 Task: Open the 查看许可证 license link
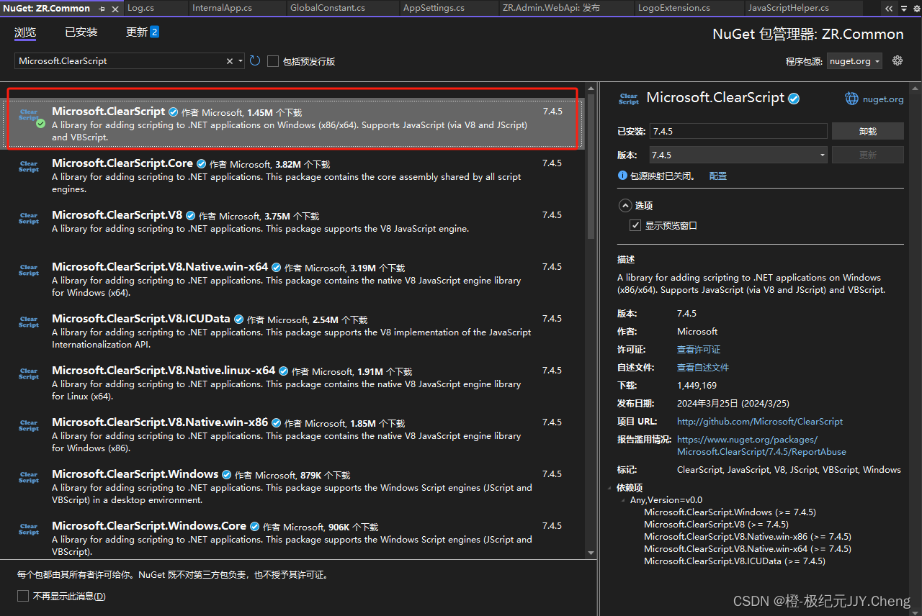point(698,349)
